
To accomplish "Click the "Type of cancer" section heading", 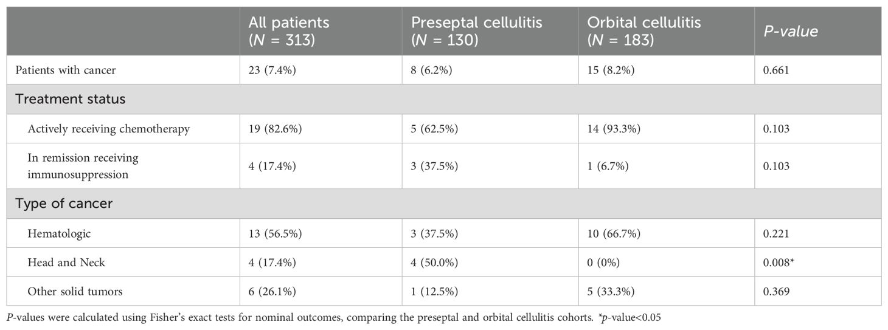I will [64, 204].
